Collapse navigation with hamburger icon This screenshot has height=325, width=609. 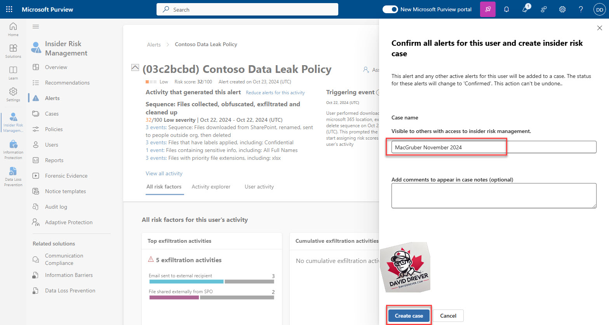tap(36, 26)
